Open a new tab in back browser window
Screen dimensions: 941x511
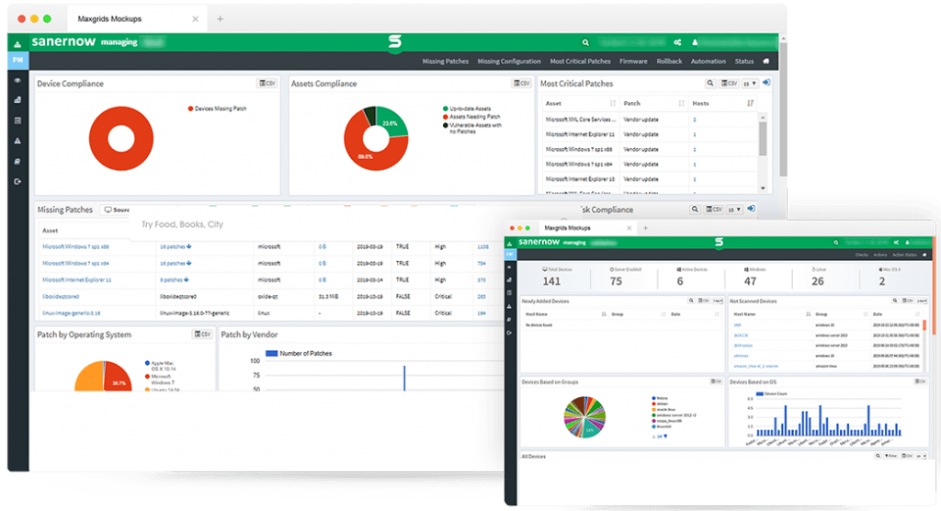pos(221,19)
